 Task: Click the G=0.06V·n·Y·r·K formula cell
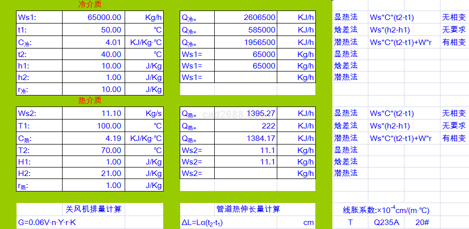70,222
